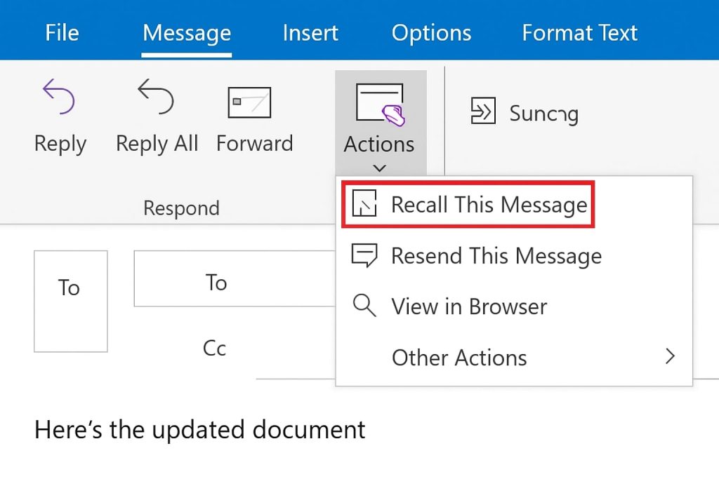Image resolution: width=719 pixels, height=479 pixels.
Task: Select the Message ribbon tab
Action: tap(187, 32)
